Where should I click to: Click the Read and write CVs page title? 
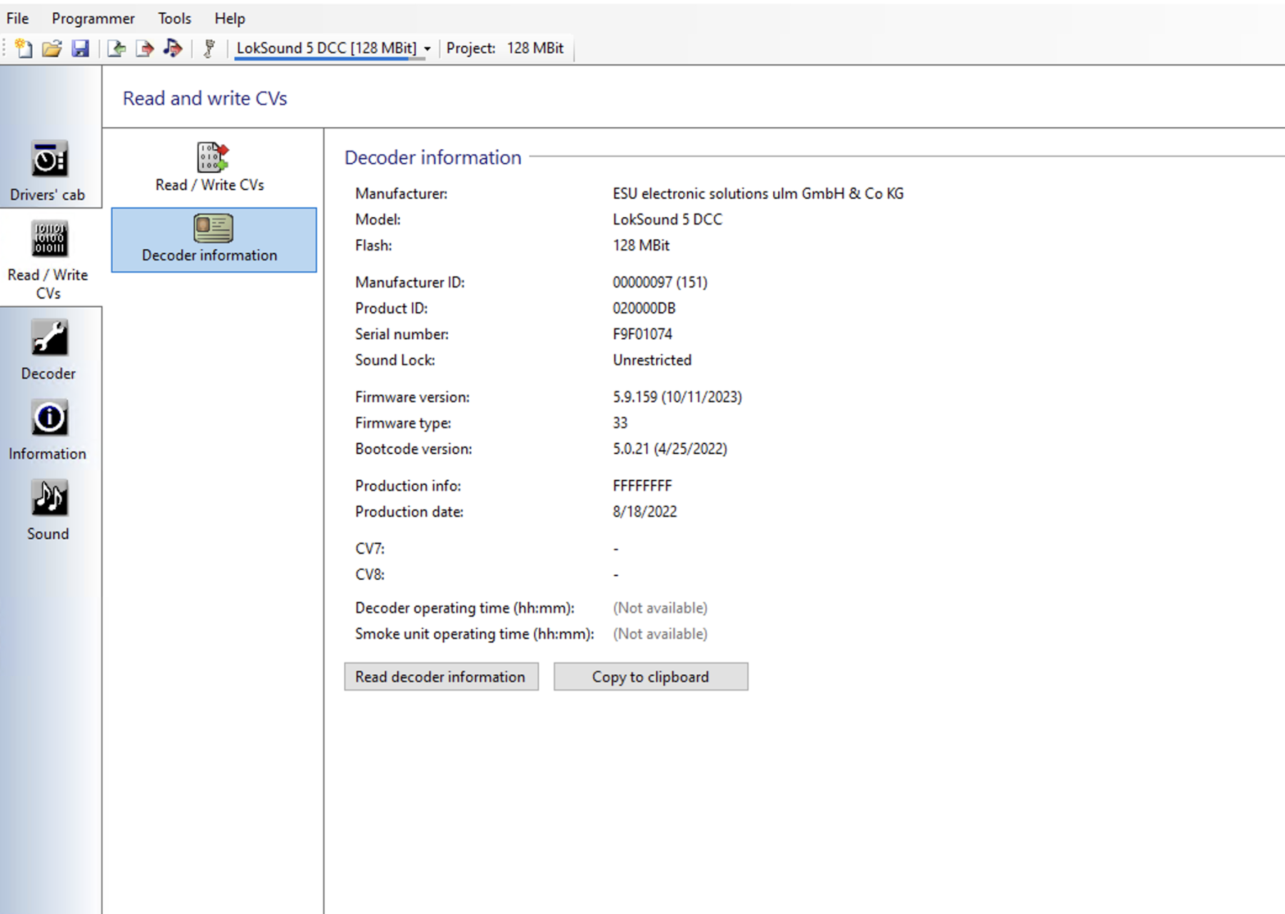click(205, 99)
